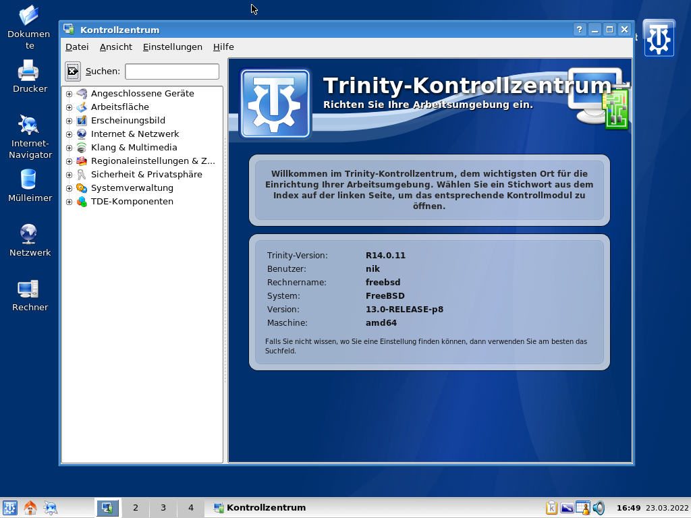Click the TDE gear widget on the desktop
This screenshot has width=691, height=518.
(x=659, y=38)
